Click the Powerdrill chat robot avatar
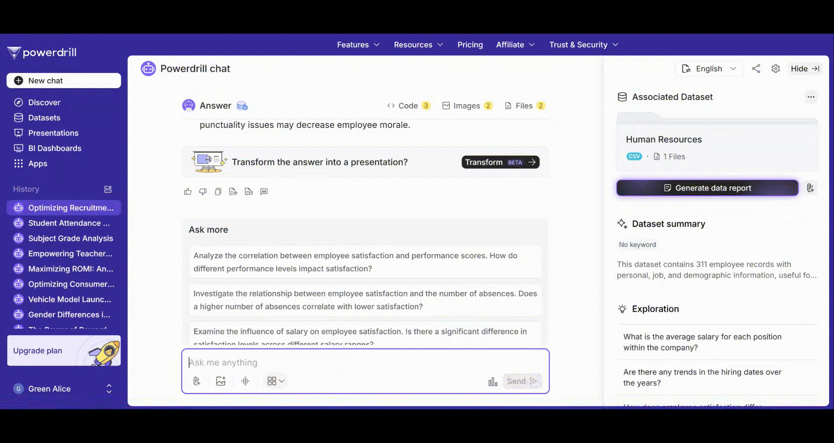The image size is (834, 443). 148,69
